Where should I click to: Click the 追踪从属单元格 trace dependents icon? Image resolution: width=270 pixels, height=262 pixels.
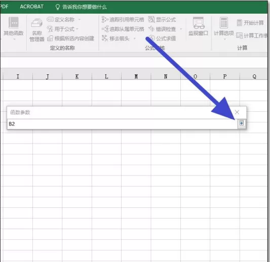(123, 29)
